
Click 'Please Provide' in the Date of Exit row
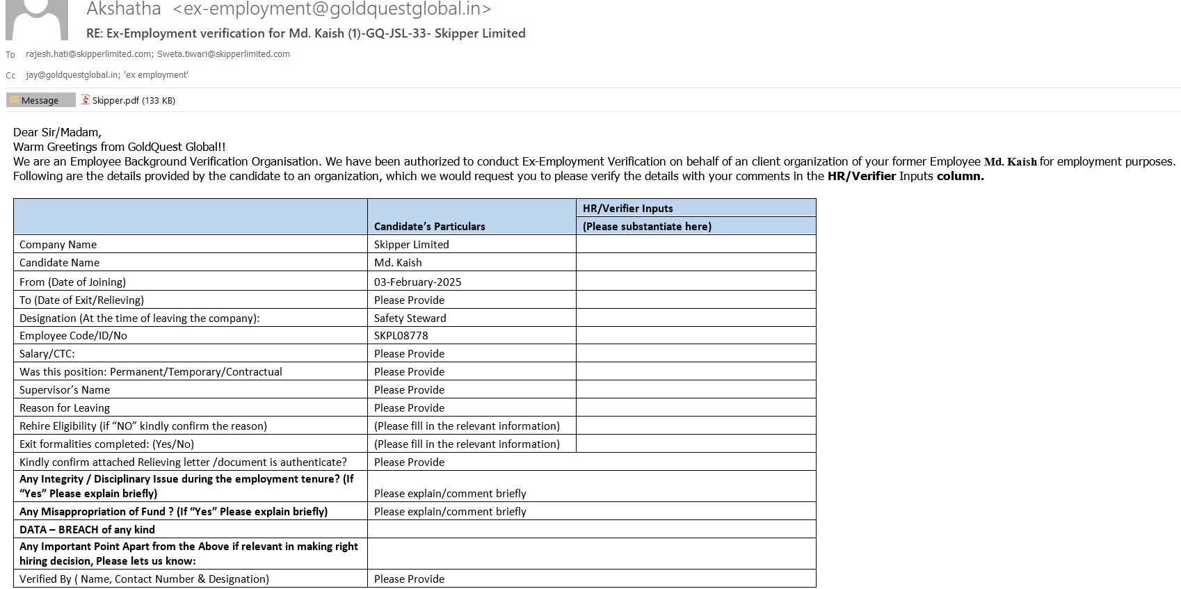(x=409, y=300)
